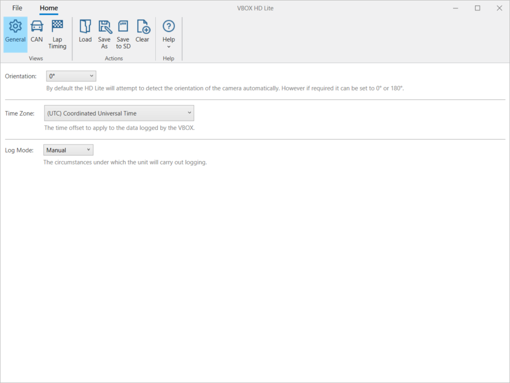This screenshot has height=383, width=510.
Task: Choose Save As in Actions
Action: pyautogui.click(x=104, y=34)
